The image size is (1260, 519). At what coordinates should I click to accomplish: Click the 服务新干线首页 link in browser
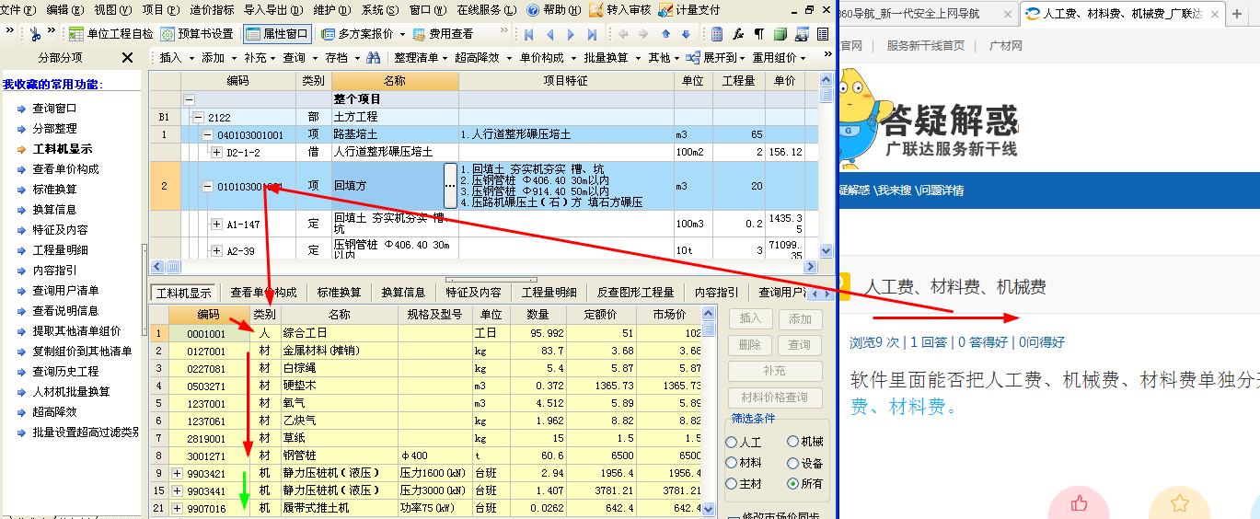(x=926, y=45)
